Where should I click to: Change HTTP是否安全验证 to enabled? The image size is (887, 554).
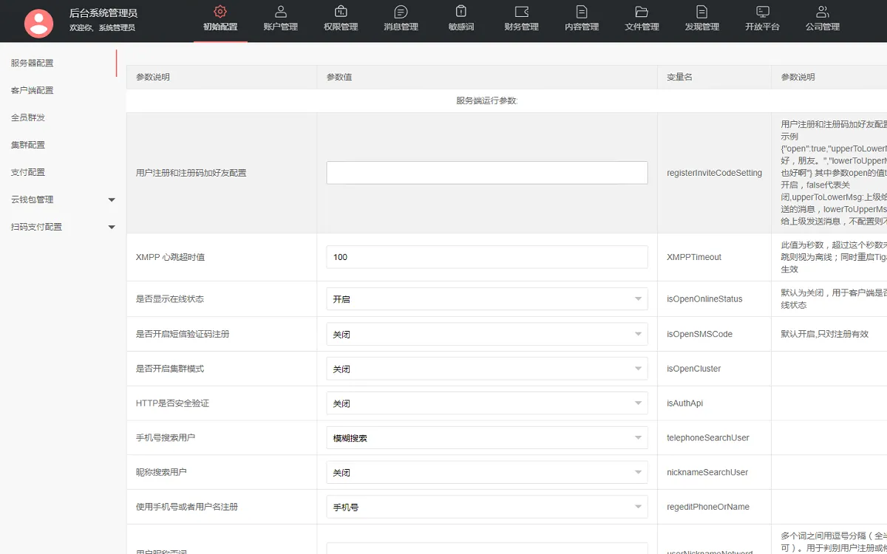coord(486,403)
